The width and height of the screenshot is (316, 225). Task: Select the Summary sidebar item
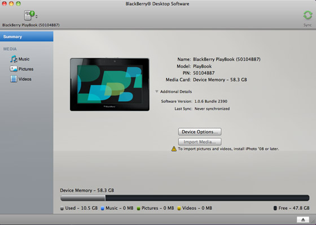(27, 37)
